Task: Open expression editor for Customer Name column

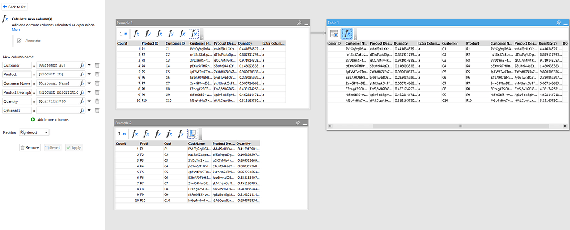Action: pyautogui.click(x=83, y=83)
